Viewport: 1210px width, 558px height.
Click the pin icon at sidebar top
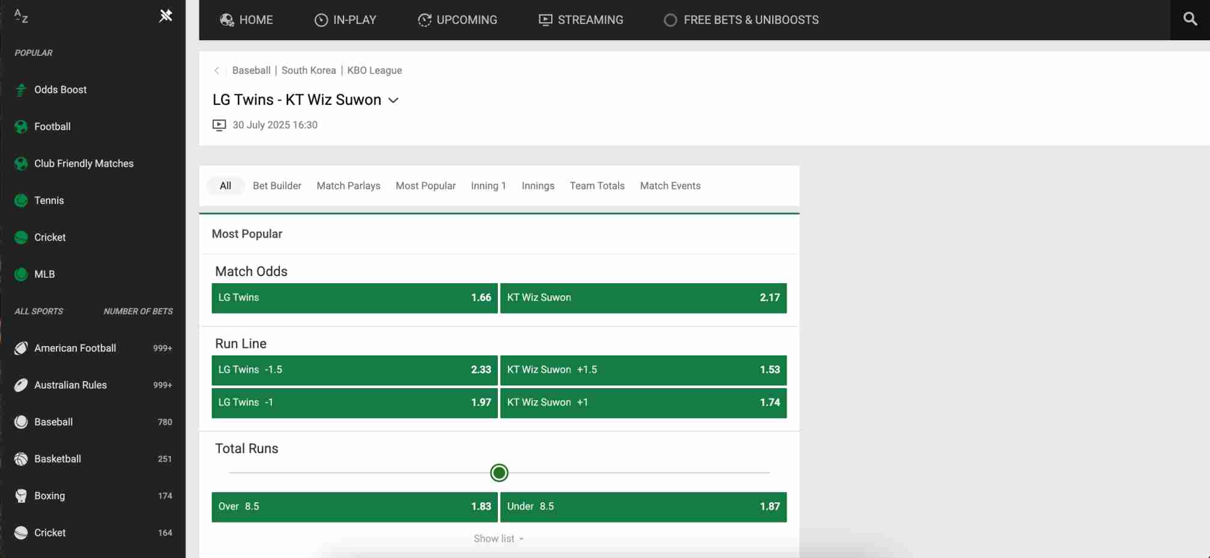166,16
